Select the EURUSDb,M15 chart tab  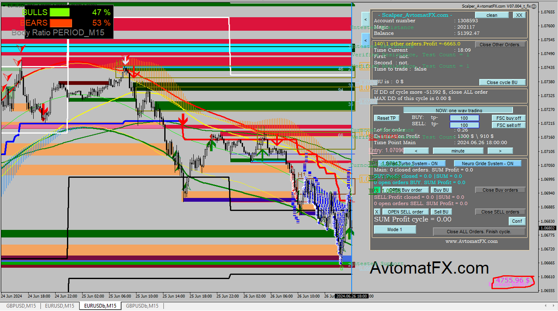click(x=100, y=306)
